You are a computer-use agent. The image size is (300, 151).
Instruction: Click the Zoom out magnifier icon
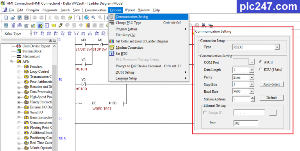[100, 18]
